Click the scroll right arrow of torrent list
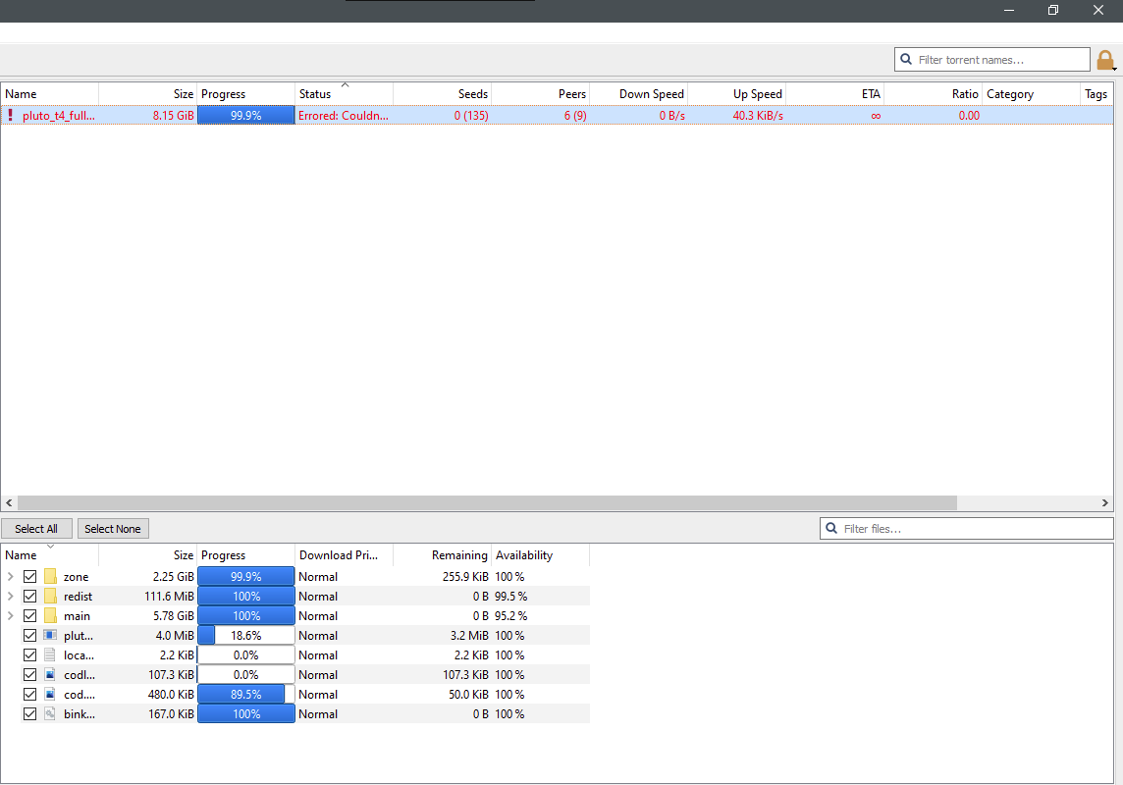 pos(1105,503)
